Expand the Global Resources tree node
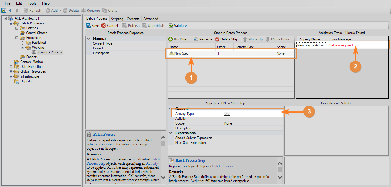The image size is (391, 187). click(x=11, y=71)
